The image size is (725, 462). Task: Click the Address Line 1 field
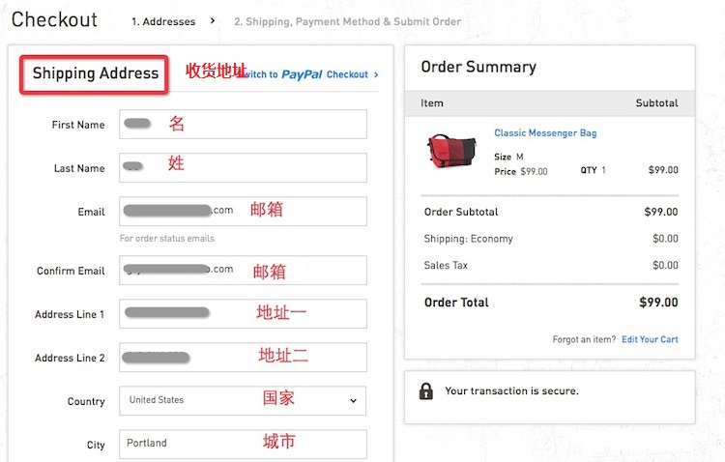point(243,313)
